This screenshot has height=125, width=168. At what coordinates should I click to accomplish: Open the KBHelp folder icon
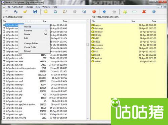[93, 35]
